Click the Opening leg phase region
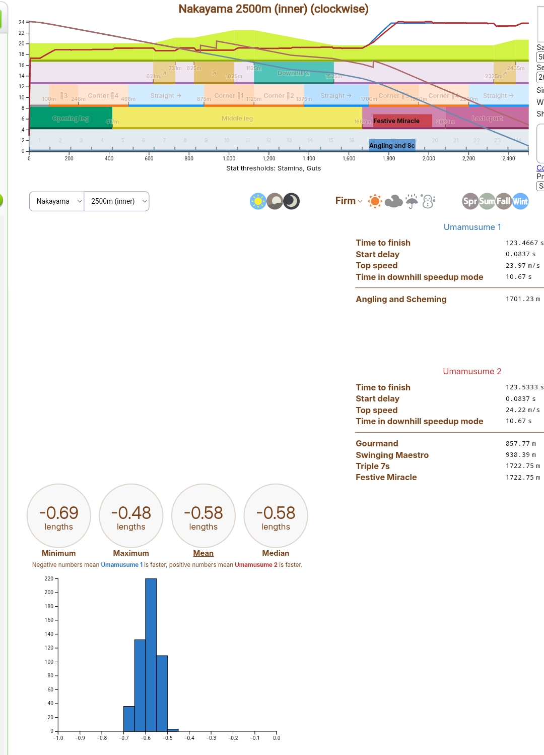544x755 pixels. [71, 118]
